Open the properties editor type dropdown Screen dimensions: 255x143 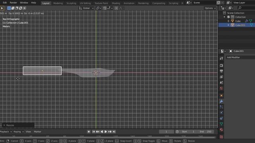223,51
